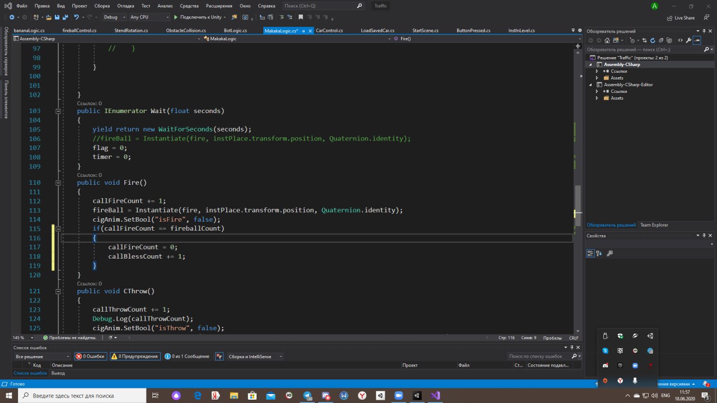This screenshot has height=403, width=717.
Task: Collapse the CThrow method outlining box
Action: tap(58, 291)
